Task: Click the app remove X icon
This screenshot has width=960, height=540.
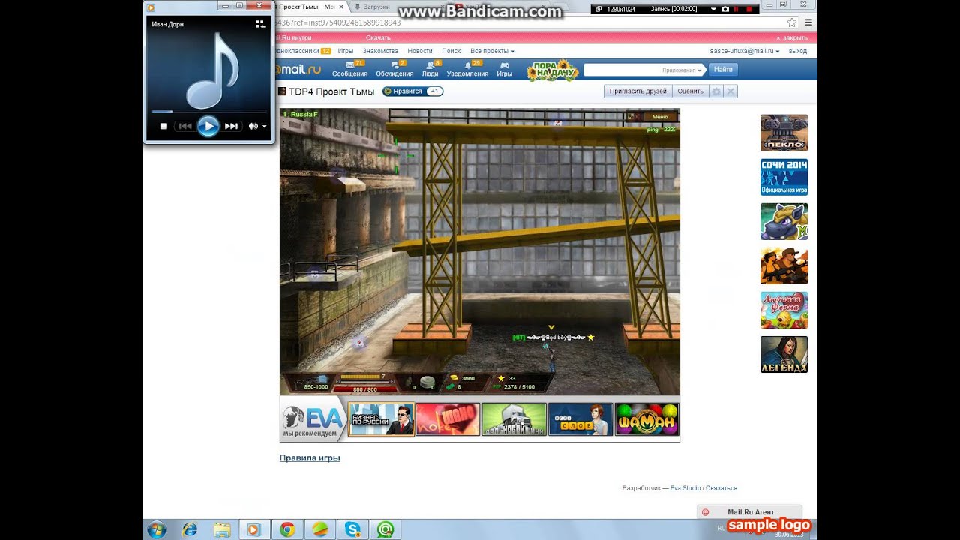Action: tap(731, 91)
